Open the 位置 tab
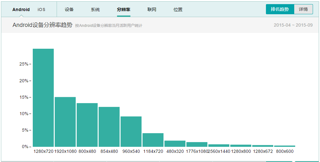 point(178,9)
